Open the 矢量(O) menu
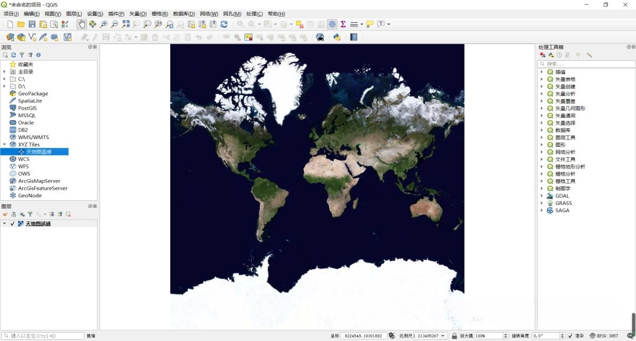Image resolution: width=636 pixels, height=341 pixels. [138, 14]
